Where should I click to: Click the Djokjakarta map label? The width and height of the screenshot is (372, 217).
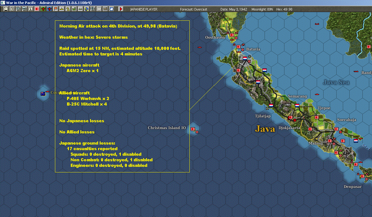click(289, 128)
